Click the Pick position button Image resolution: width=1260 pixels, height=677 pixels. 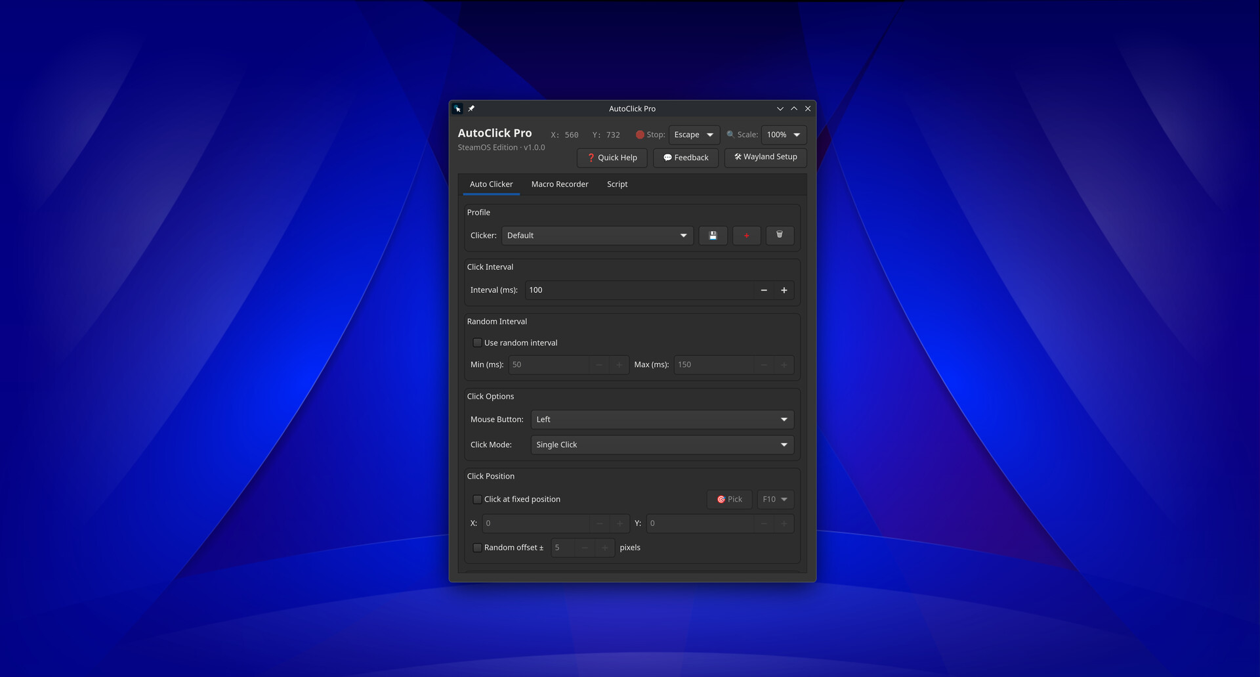click(x=729, y=499)
